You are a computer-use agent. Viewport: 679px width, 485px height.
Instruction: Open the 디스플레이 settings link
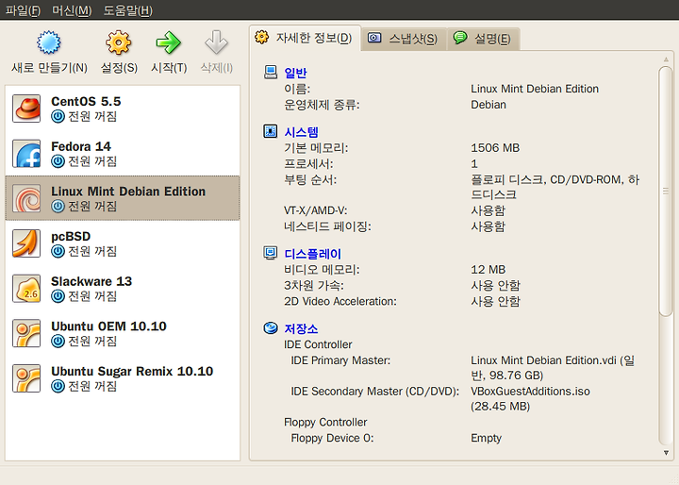click(x=313, y=254)
